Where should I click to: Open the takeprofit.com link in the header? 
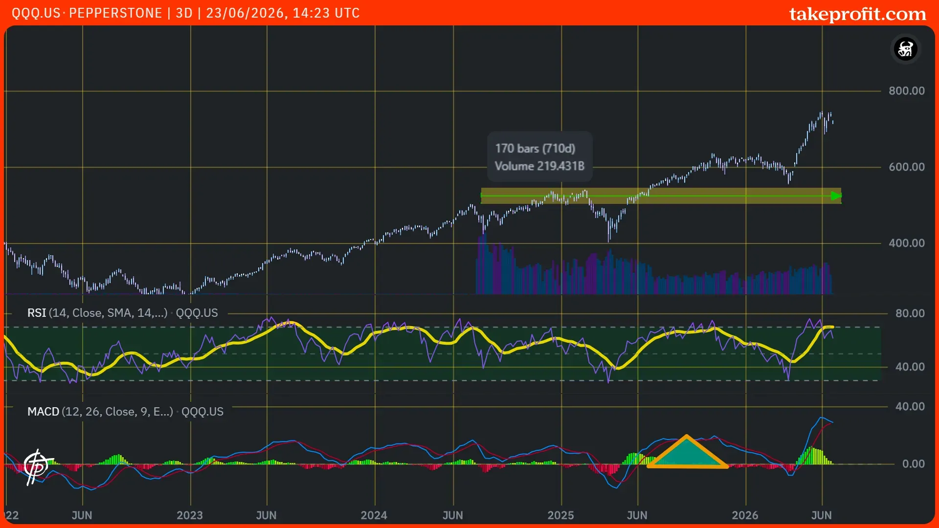click(x=857, y=14)
